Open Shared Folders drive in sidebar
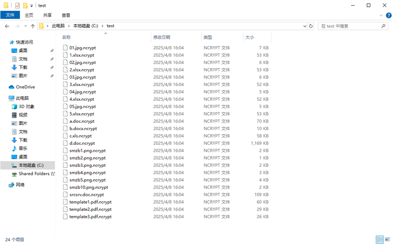393x244 pixels. (33, 174)
